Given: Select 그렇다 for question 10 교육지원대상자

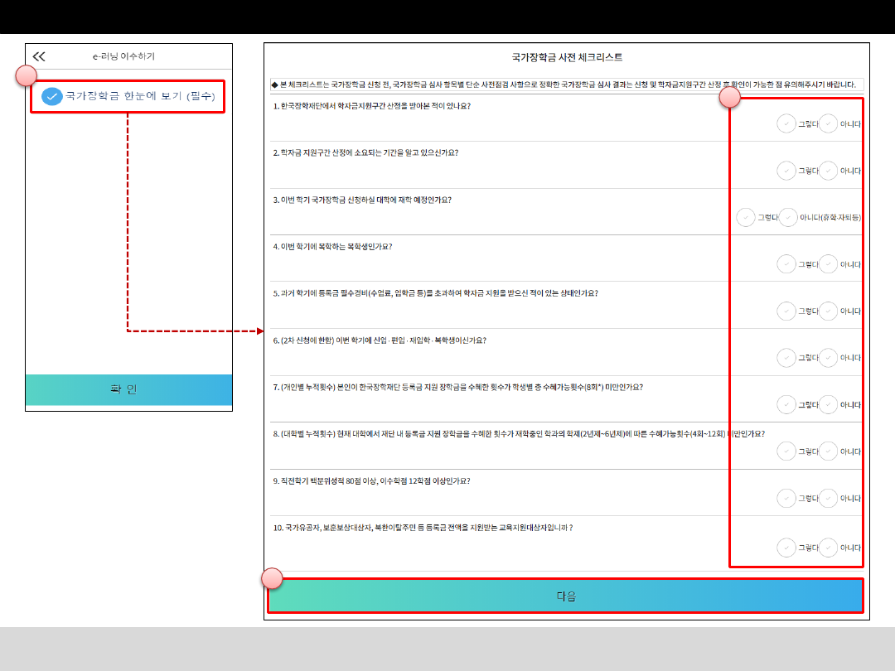Looking at the screenshot, I should [786, 548].
